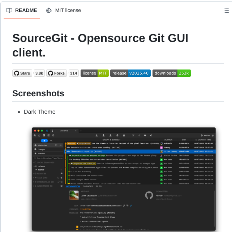This screenshot has width=232, height=232.
Task: Open the release v2025.40 badge
Action: click(x=130, y=73)
